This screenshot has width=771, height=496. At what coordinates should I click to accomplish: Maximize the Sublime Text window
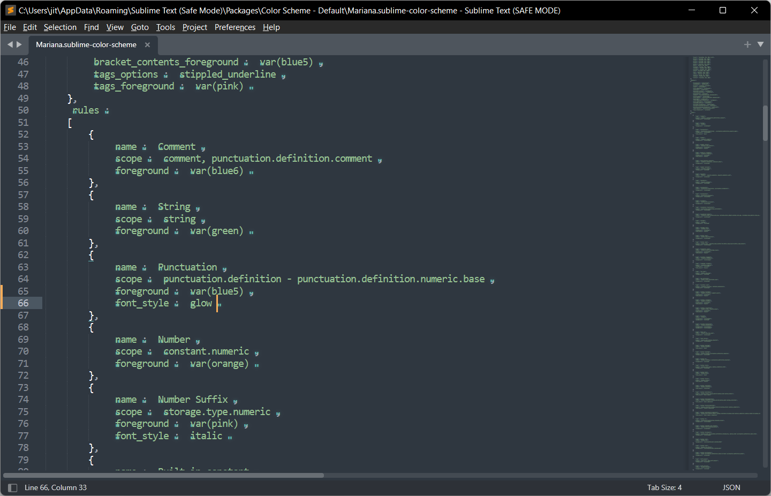(x=723, y=10)
